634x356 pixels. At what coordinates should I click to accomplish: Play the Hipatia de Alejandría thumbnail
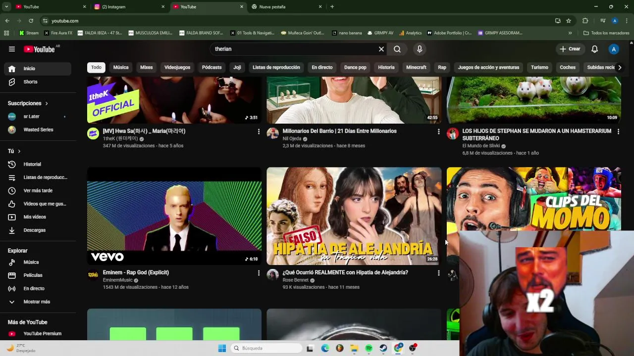tap(354, 216)
